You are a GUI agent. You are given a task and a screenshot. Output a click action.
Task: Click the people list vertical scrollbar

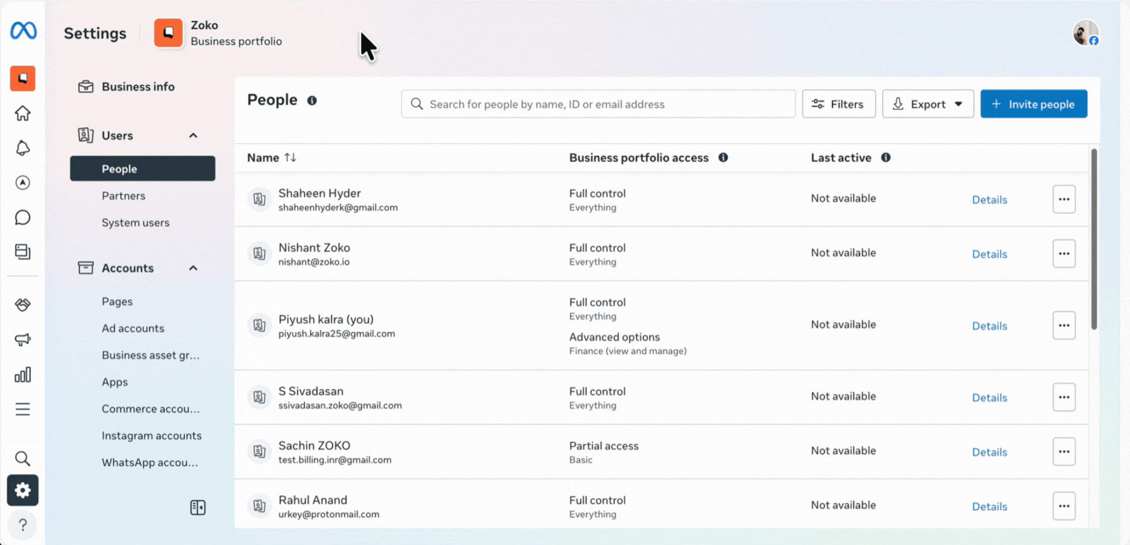tap(1094, 239)
